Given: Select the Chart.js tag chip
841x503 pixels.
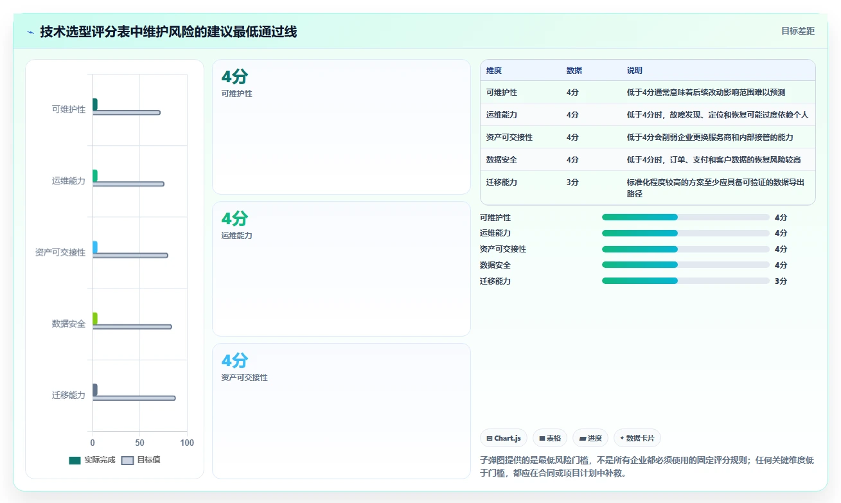Looking at the screenshot, I should [504, 438].
